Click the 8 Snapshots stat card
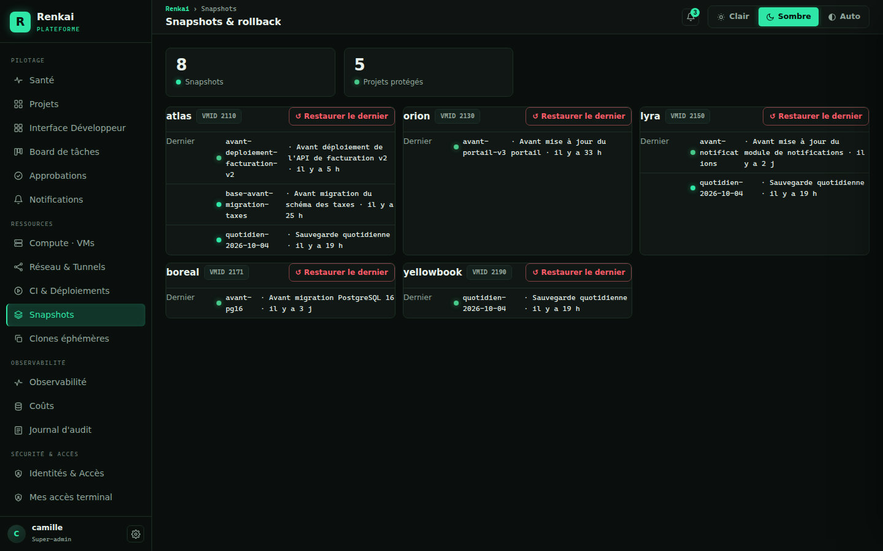The height and width of the screenshot is (551, 883). 250,72
